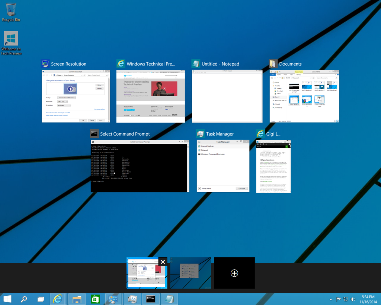The height and width of the screenshot is (305, 381).
Task: Click the Notepad icon beside Untitled - Notepad
Action: coord(196,64)
